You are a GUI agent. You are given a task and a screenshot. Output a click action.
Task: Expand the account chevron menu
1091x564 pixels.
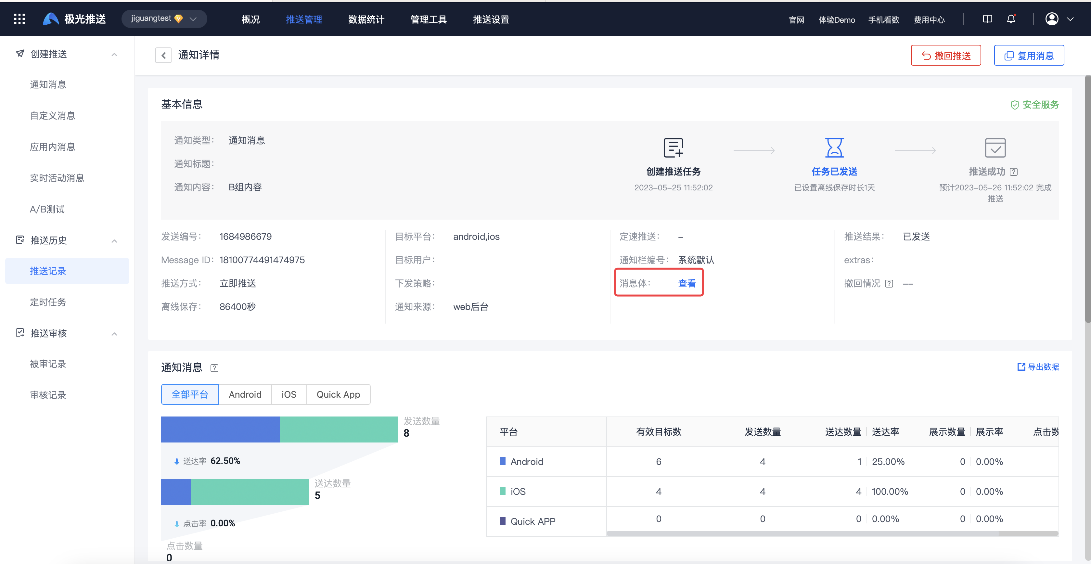1070,19
